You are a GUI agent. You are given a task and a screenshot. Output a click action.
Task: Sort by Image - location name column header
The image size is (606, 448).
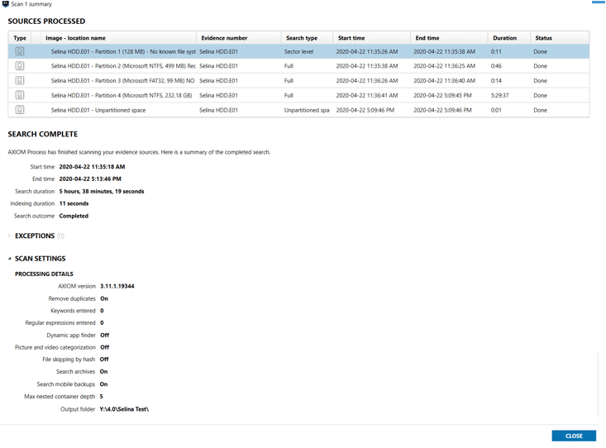119,38
